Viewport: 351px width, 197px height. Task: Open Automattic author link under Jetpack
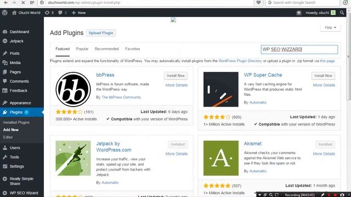[110, 182]
